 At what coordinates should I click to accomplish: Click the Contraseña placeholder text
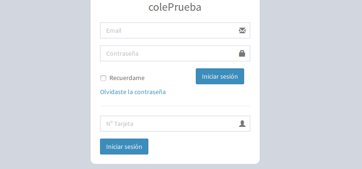point(123,54)
